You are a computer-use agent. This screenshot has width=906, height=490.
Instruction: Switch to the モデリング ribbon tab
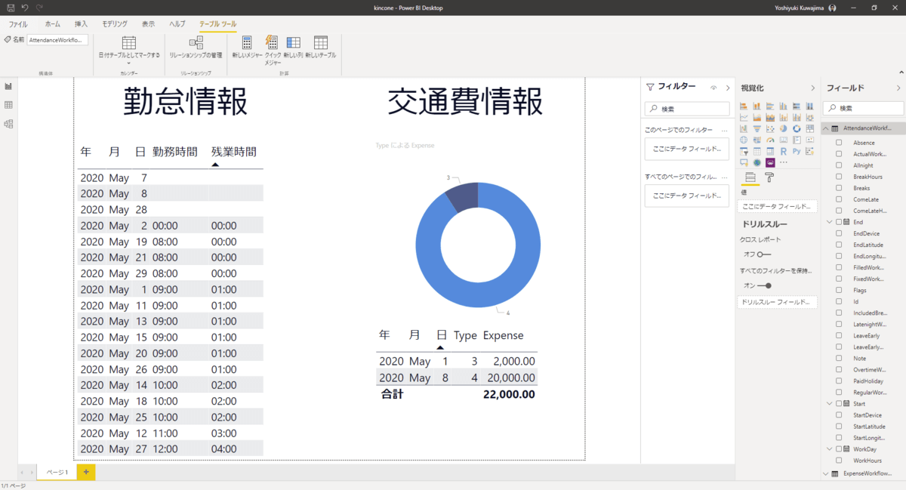pyautogui.click(x=115, y=24)
